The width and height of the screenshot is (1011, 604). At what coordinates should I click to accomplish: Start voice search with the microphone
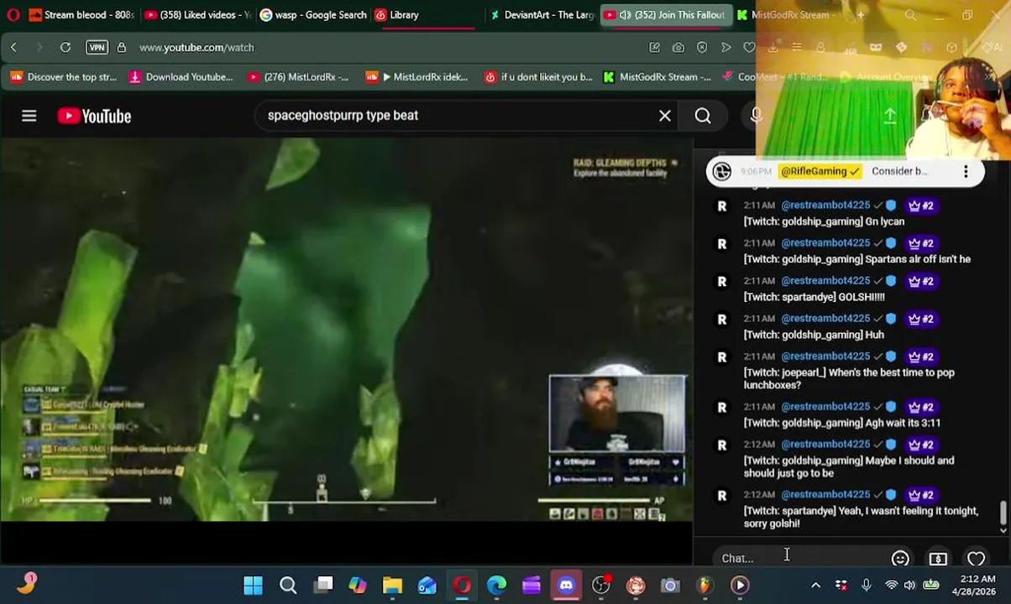coord(756,116)
